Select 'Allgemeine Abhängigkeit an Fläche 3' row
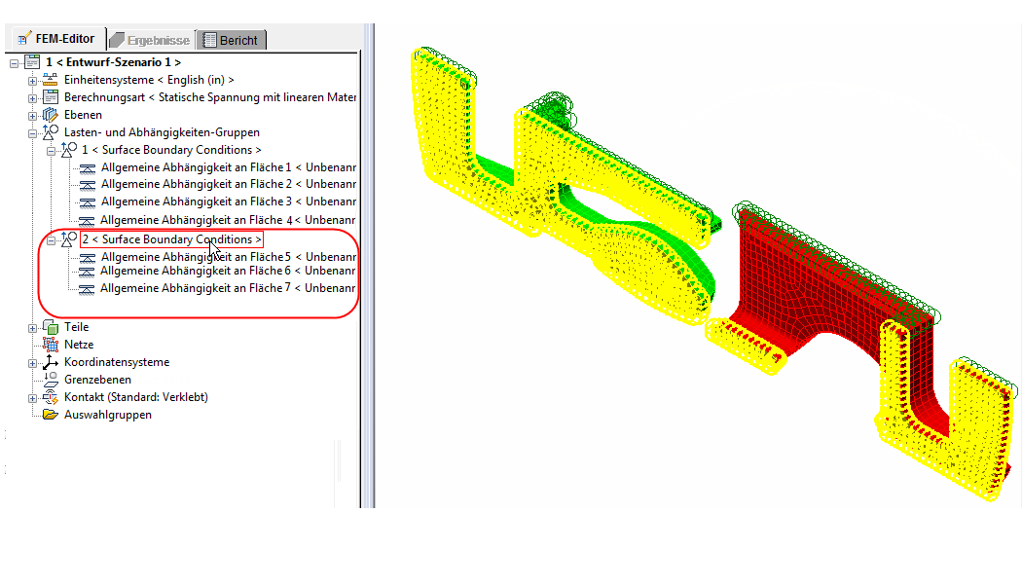This screenshot has height=586, width=1022. (228, 202)
